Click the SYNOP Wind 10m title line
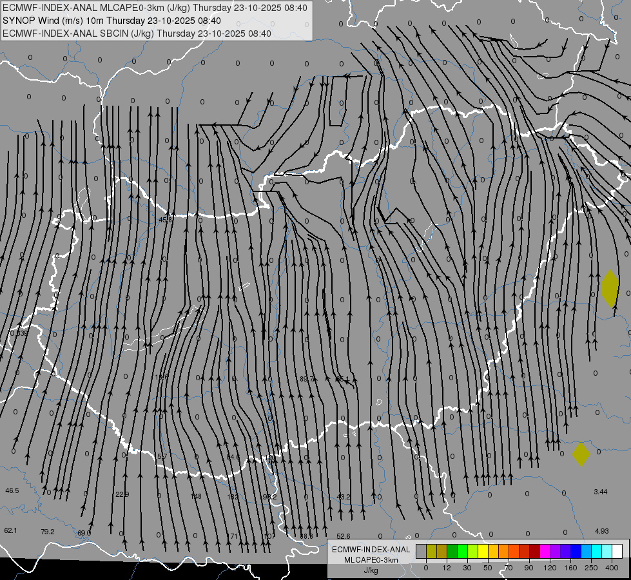 [x=112, y=21]
